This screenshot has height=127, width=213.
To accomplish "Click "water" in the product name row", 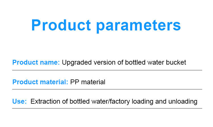I will [x=156, y=62].
